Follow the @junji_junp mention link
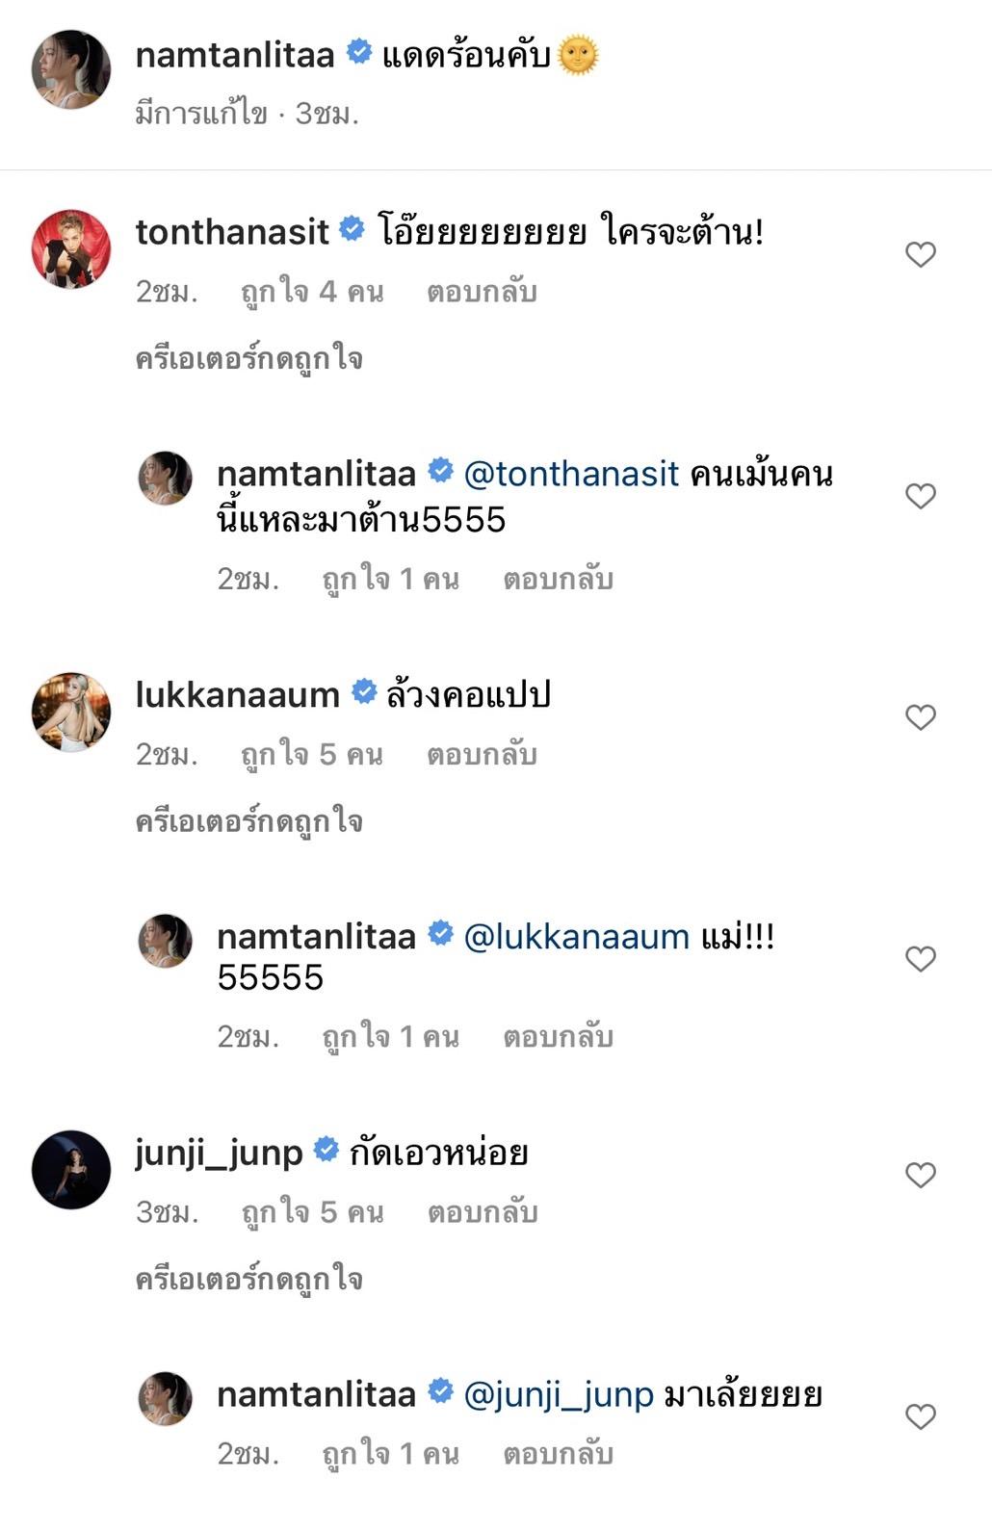992x1531 pixels. pyautogui.click(x=559, y=1394)
